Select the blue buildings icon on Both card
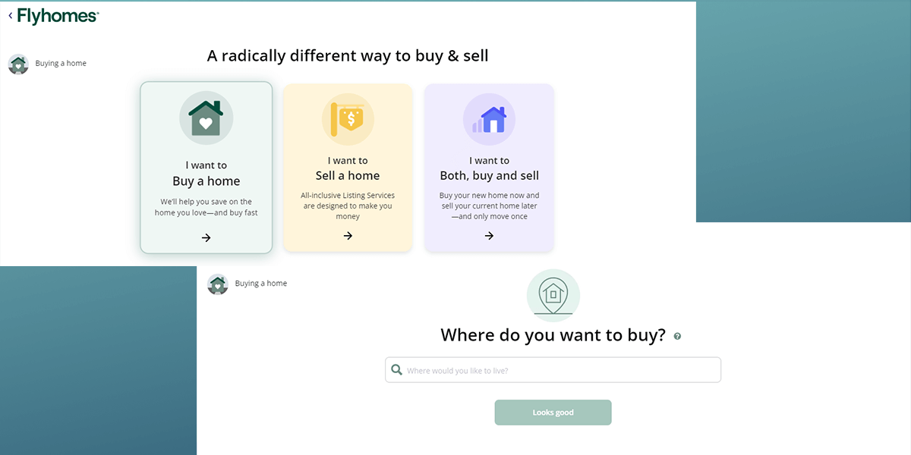Screen dimensions: 911x455 tap(489, 119)
